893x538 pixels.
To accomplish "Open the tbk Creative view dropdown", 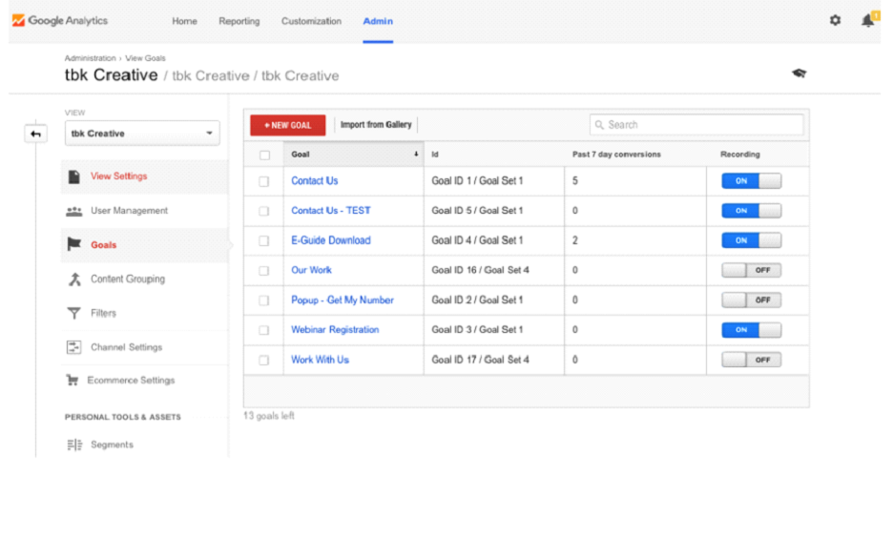I will [142, 134].
